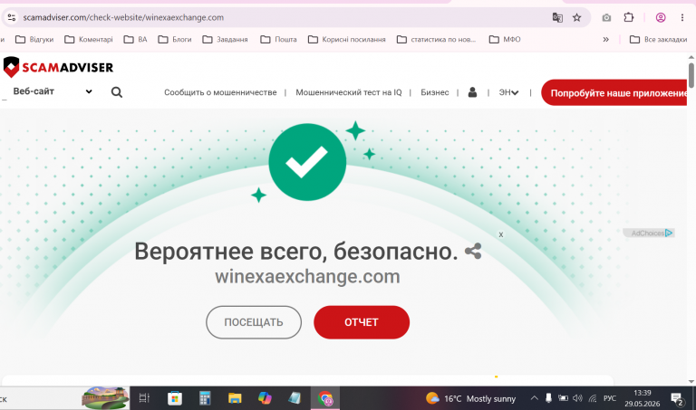Open the user account icon in navigation
Screen dimensions: 696x410
[472, 92]
